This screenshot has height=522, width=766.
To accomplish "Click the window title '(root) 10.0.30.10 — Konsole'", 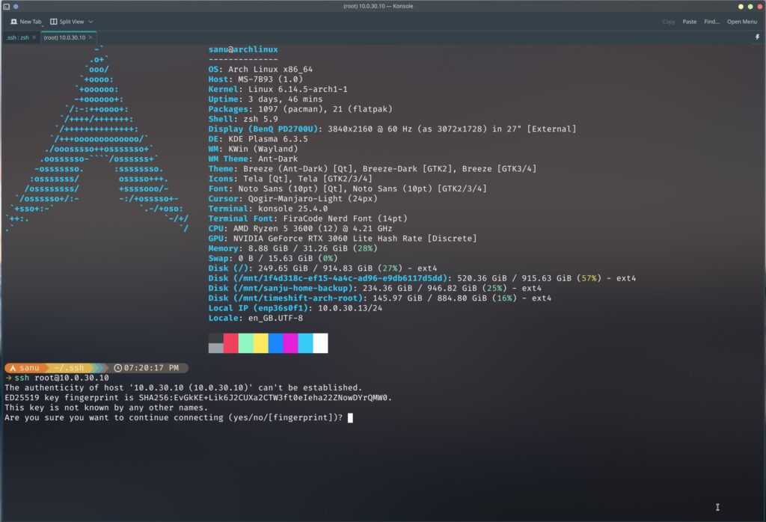I will click(x=378, y=6).
